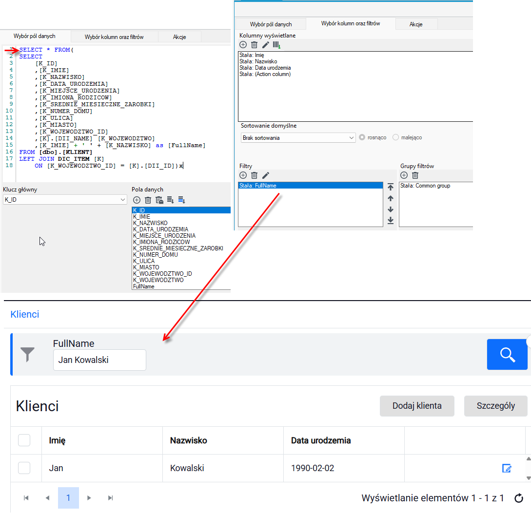Tick the select-all checkbox in the grid header
Screen dimensions: 531x513
(x=24, y=440)
